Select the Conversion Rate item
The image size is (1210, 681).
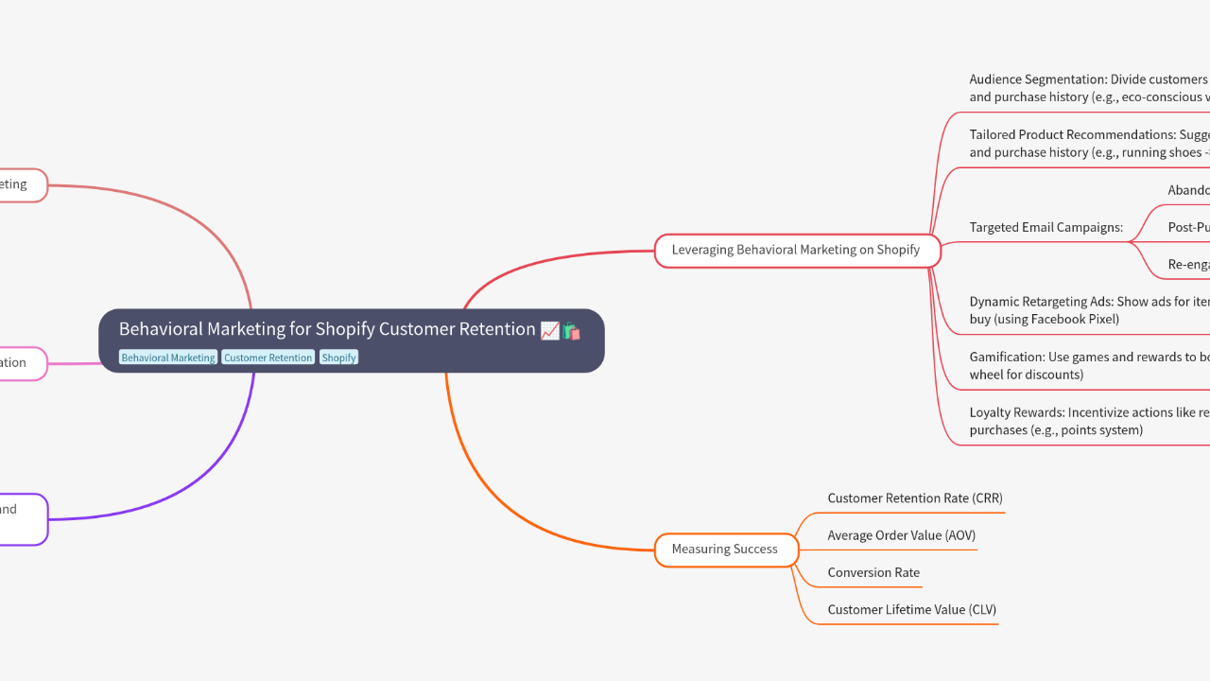pyautogui.click(x=873, y=572)
